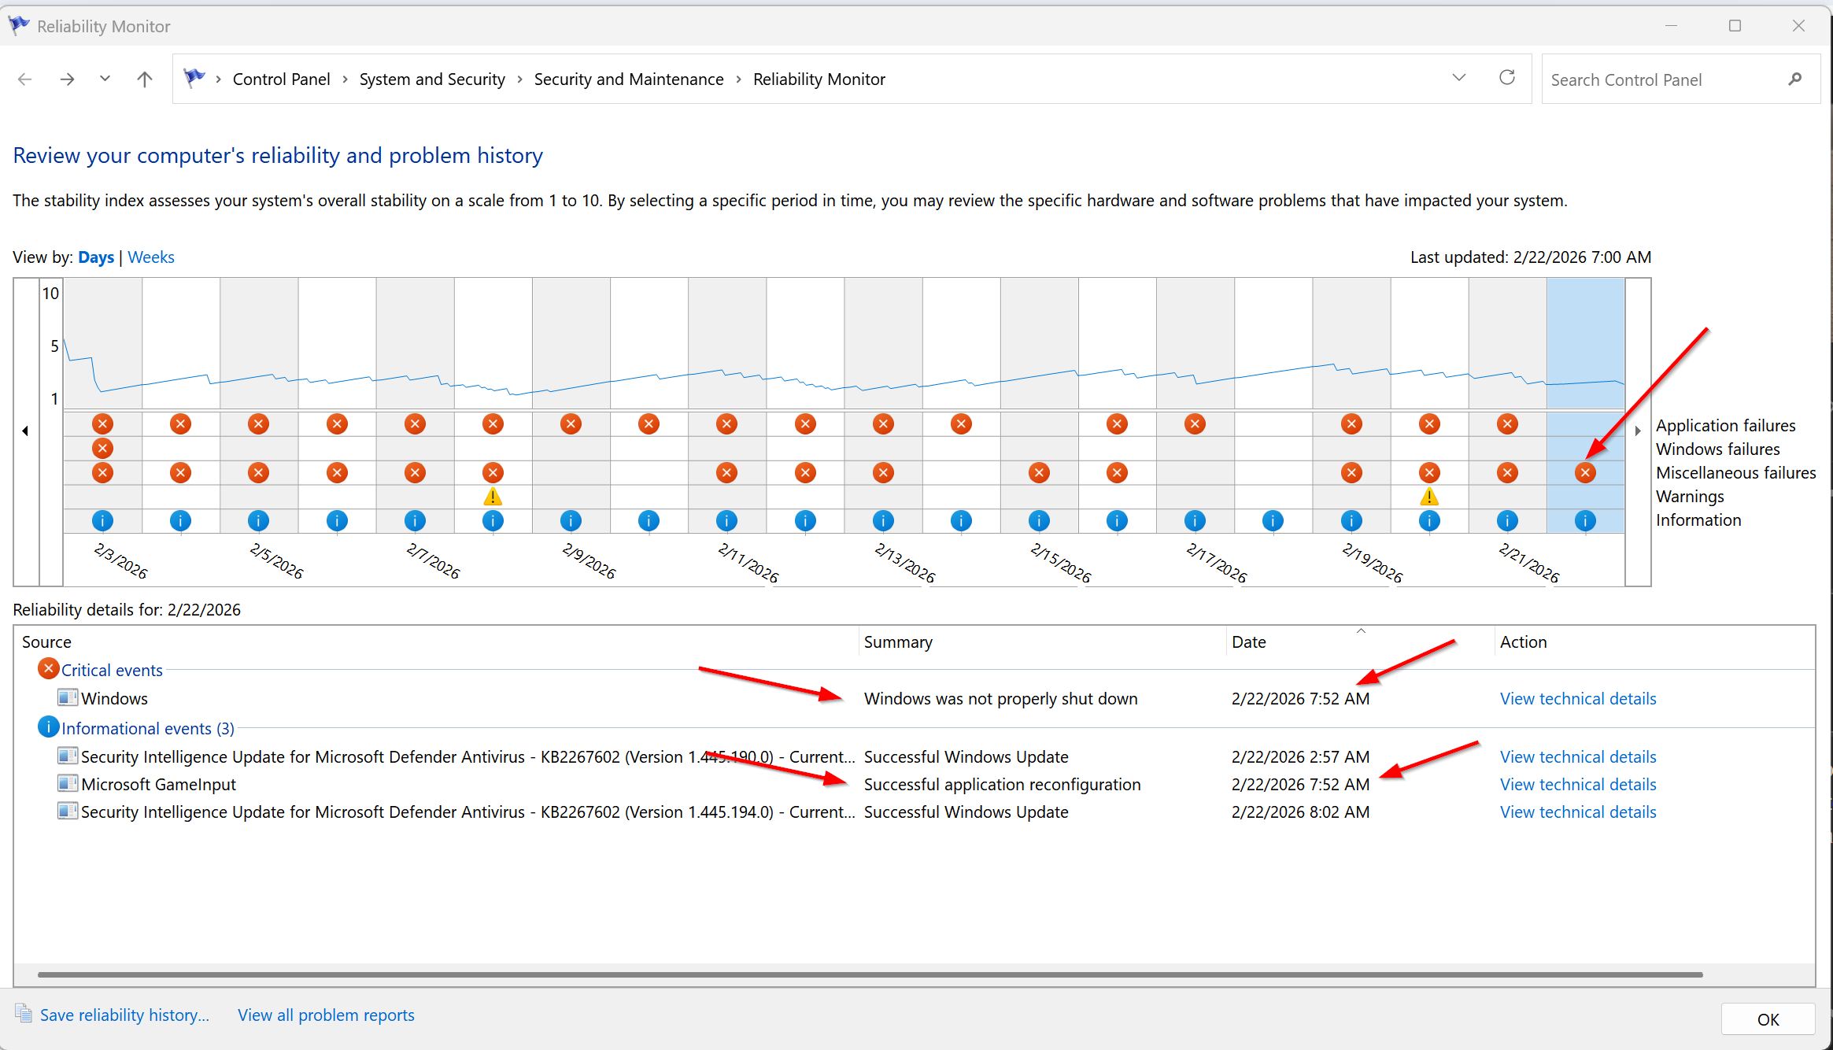Switch chart view to Weeks
This screenshot has width=1833, height=1050.
[x=151, y=257]
